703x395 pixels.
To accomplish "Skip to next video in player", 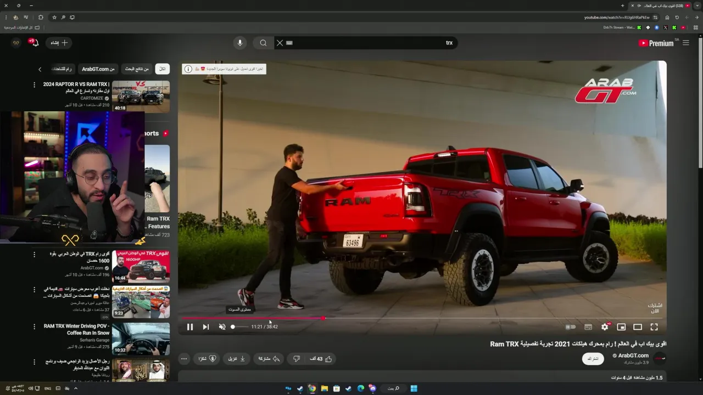I will (x=205, y=327).
